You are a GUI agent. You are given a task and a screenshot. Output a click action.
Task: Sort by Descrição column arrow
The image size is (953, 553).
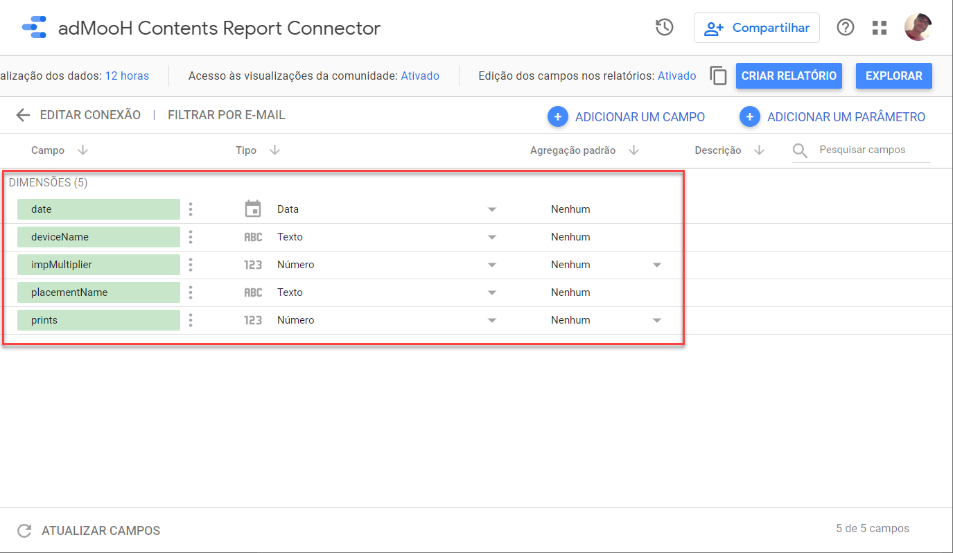click(759, 150)
